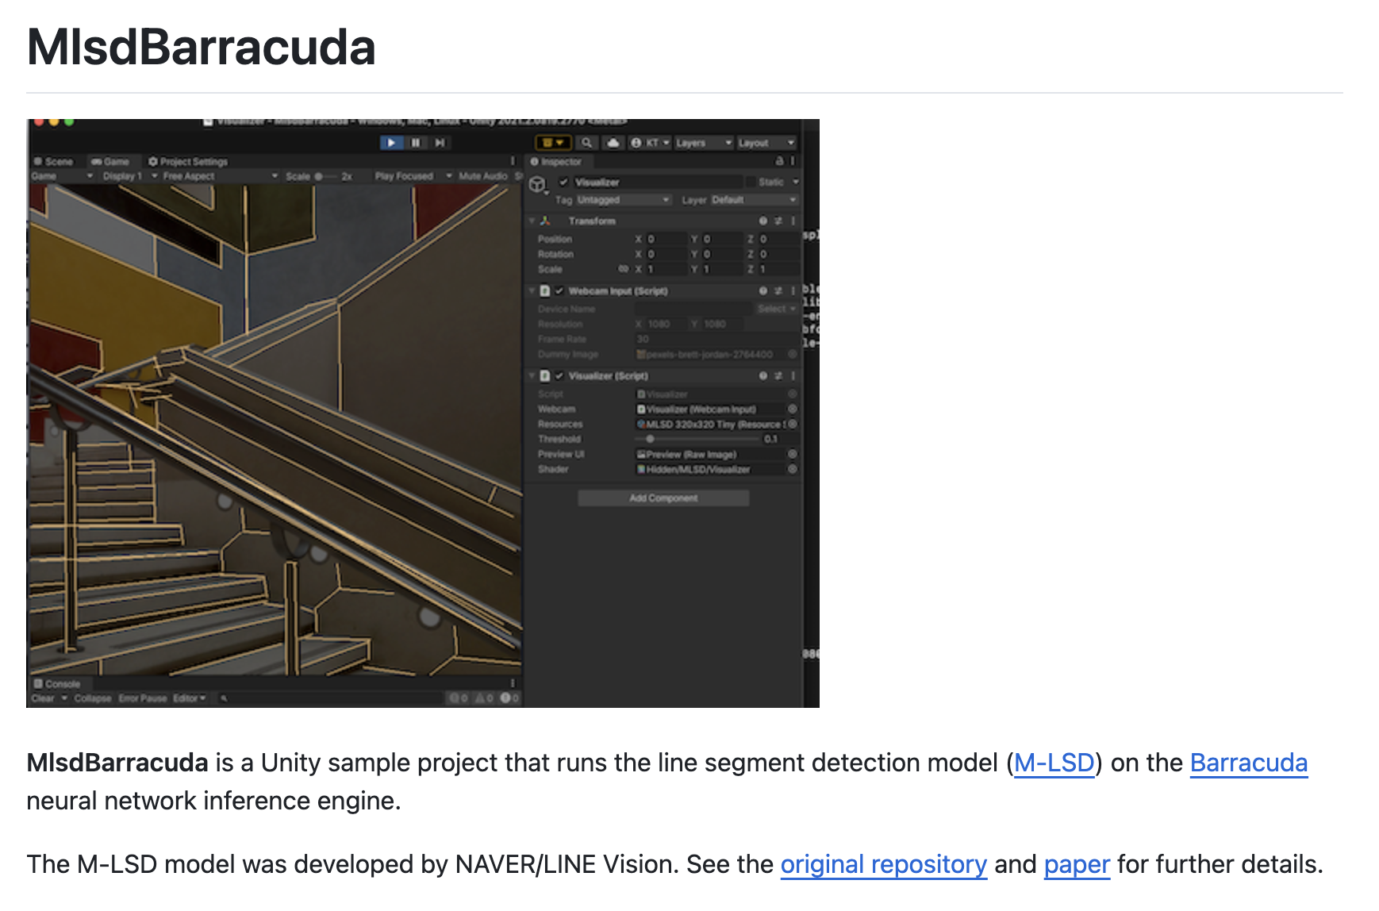This screenshot has height=911, width=1379.
Task: Open the M-LSD link
Action: 1054,763
